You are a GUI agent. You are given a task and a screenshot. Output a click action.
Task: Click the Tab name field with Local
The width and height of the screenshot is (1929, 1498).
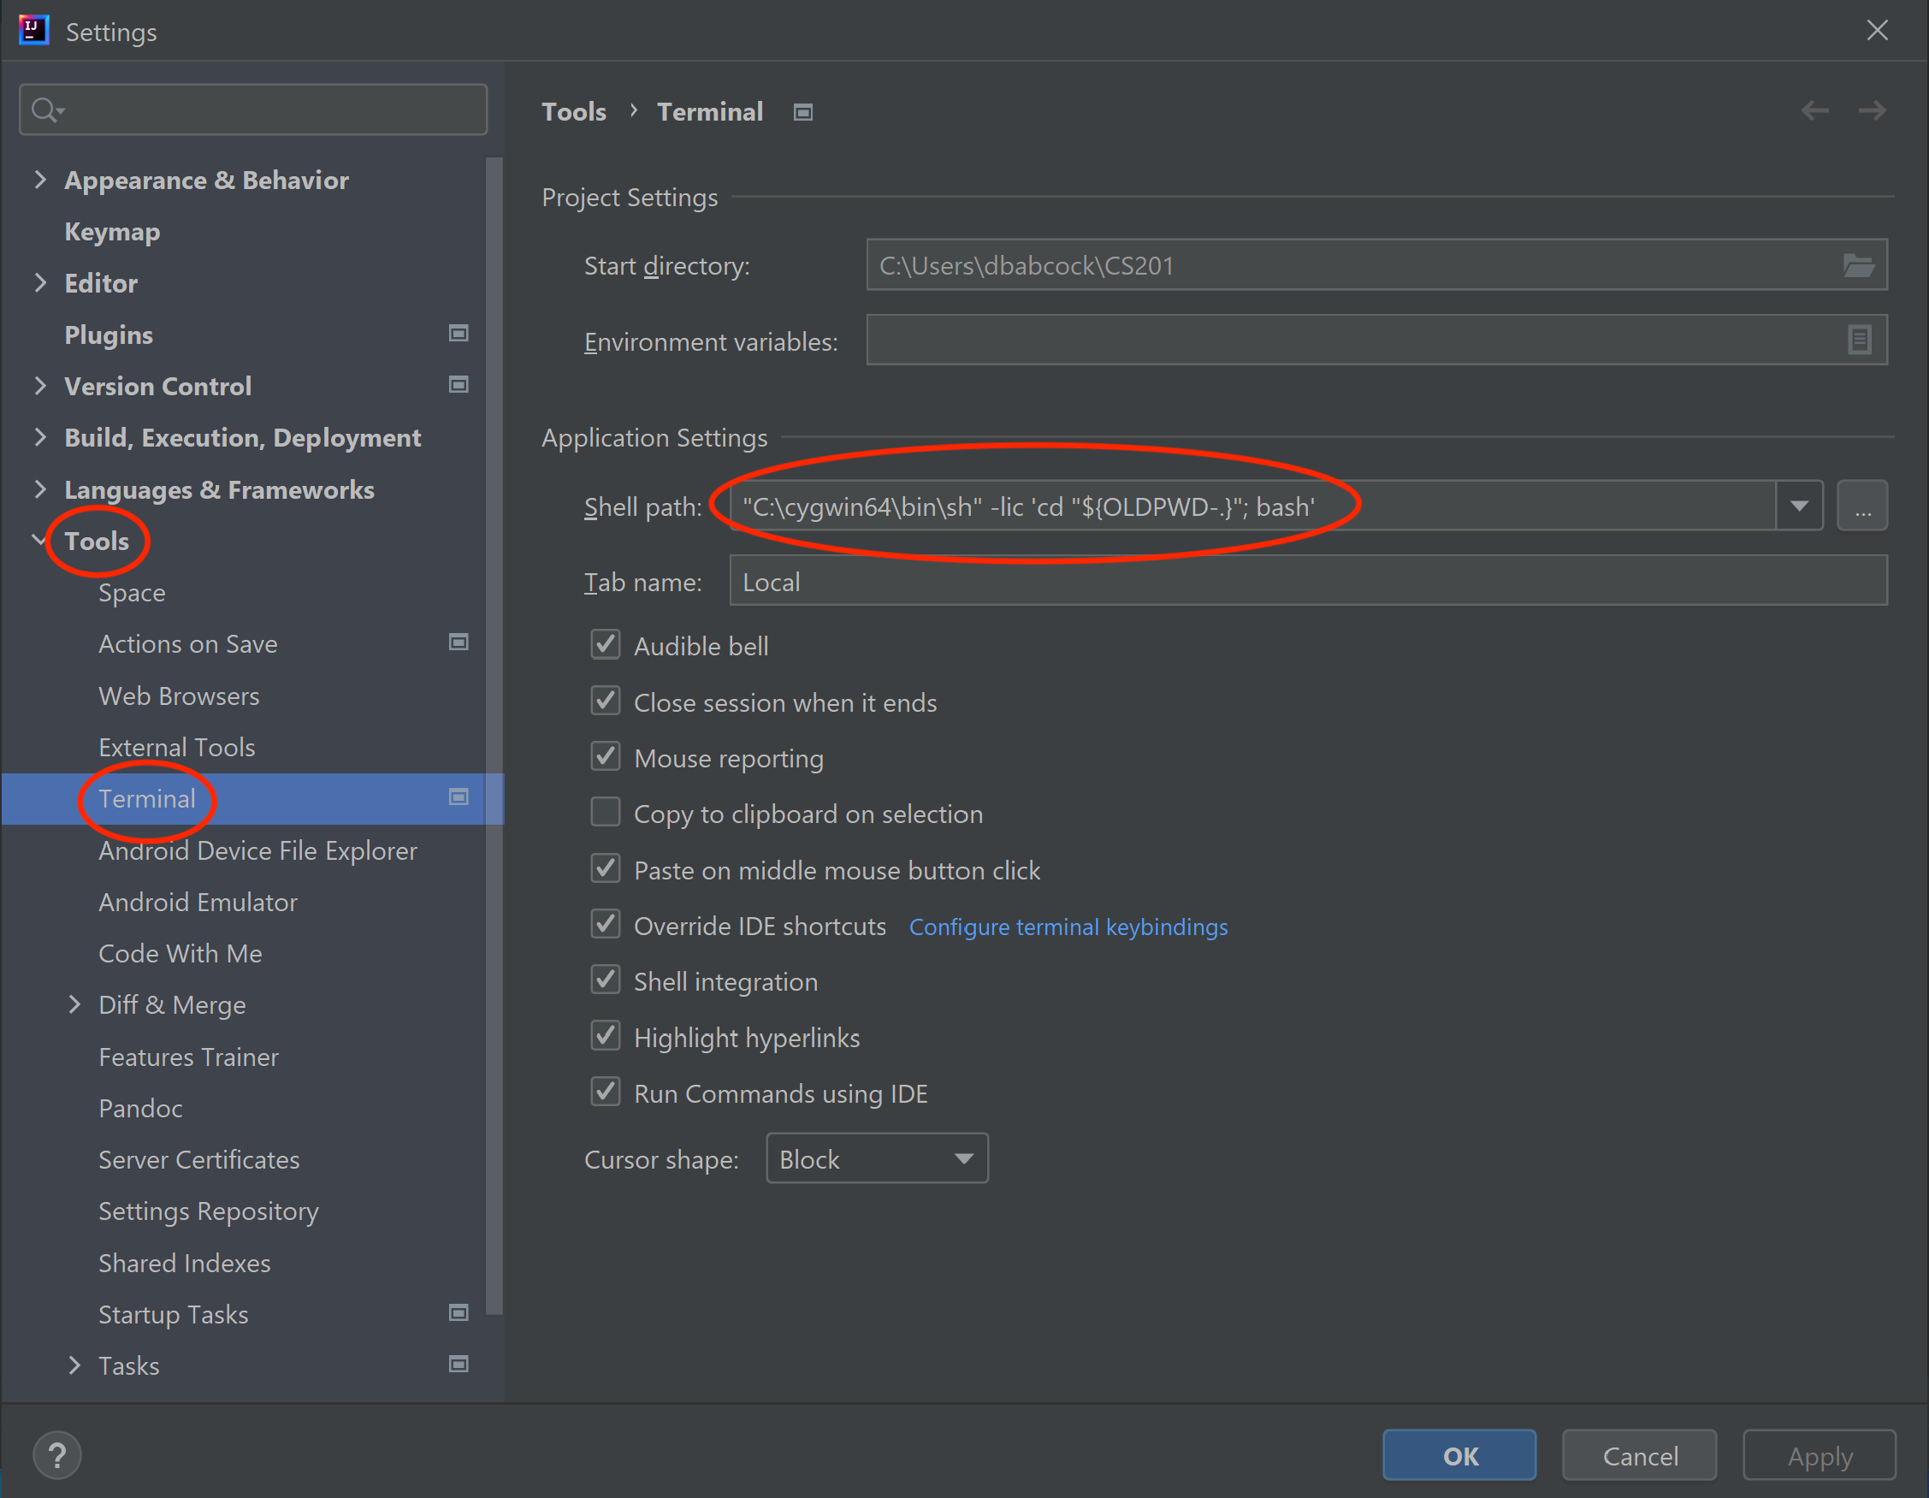pyautogui.click(x=1308, y=581)
